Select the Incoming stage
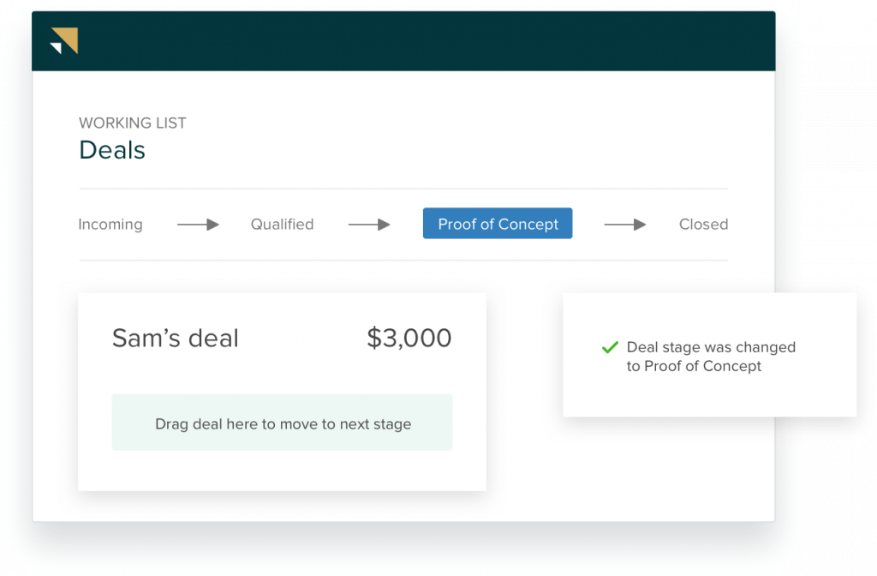 [110, 225]
